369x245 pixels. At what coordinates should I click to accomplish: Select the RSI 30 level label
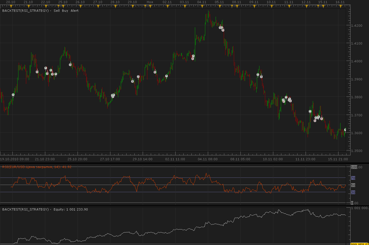[x=353, y=192]
